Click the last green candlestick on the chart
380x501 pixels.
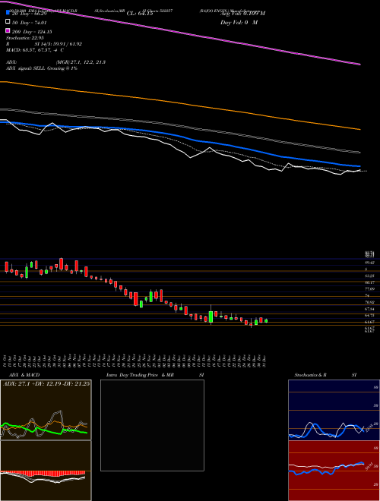point(266,321)
